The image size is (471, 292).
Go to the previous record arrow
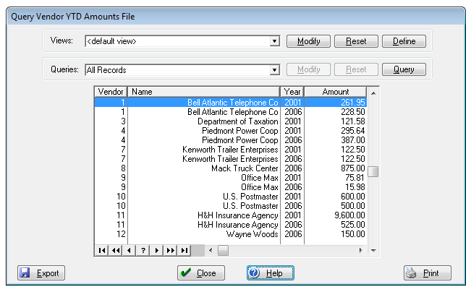click(x=129, y=250)
